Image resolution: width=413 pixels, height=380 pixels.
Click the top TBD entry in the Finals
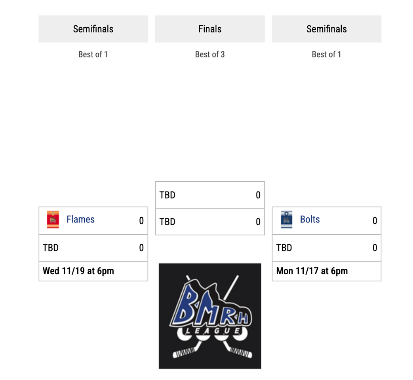[x=167, y=195]
